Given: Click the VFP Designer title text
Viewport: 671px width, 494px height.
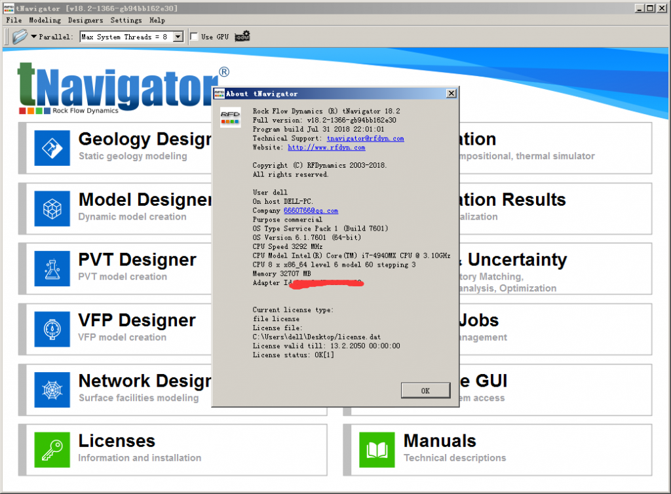Looking at the screenshot, I should click(x=137, y=320).
